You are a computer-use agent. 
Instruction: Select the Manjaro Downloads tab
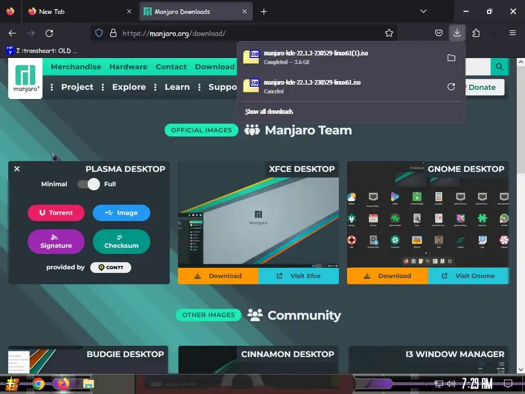coord(195,12)
